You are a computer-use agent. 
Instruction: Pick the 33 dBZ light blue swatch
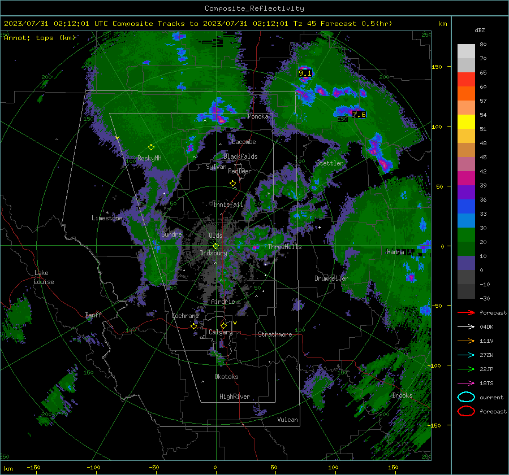coord(466,221)
